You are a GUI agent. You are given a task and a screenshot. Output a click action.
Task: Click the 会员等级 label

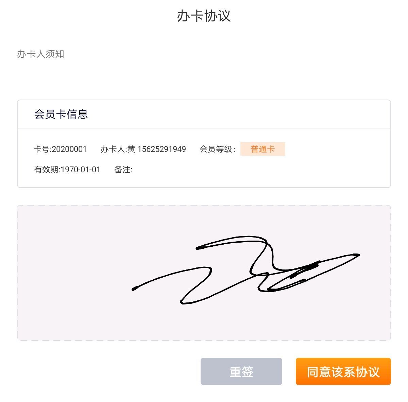217,149
